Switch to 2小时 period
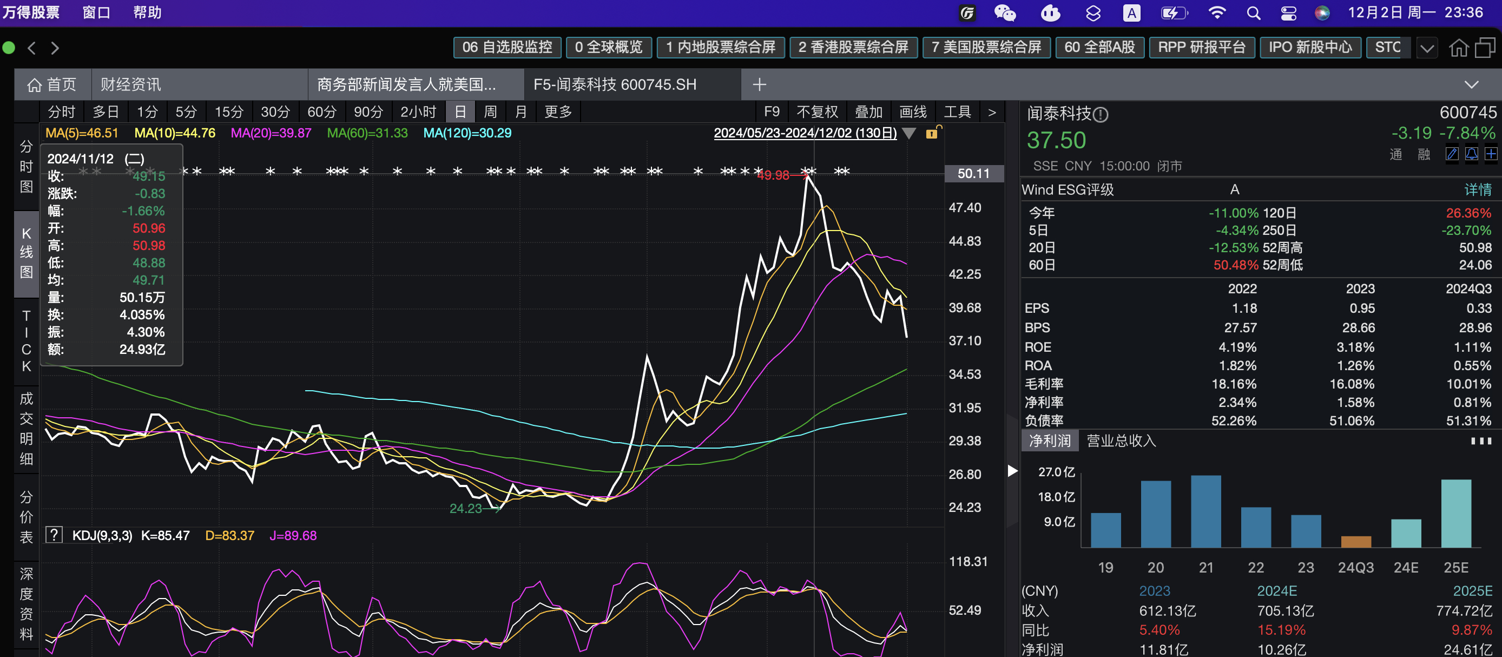The width and height of the screenshot is (1502, 657). (418, 112)
